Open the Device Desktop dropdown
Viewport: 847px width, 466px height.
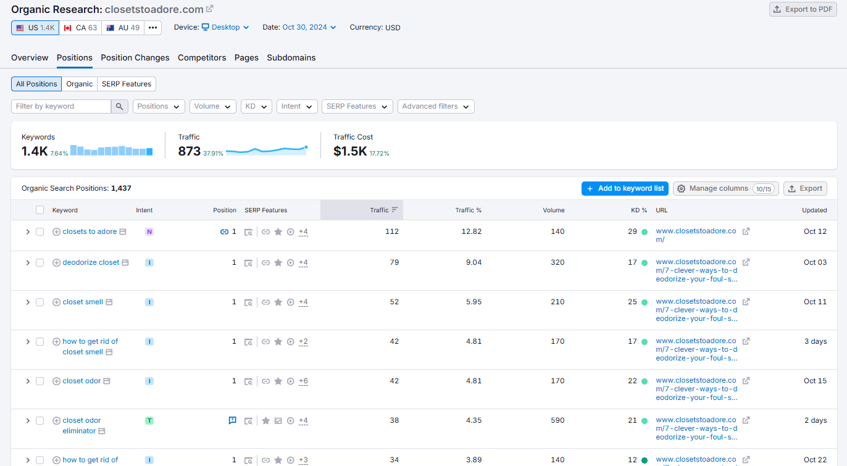[x=225, y=27]
